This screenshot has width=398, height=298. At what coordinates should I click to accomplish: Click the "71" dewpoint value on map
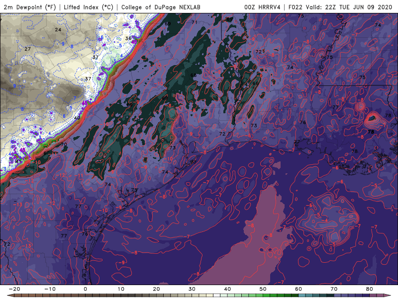pyautogui.click(x=195, y=22)
